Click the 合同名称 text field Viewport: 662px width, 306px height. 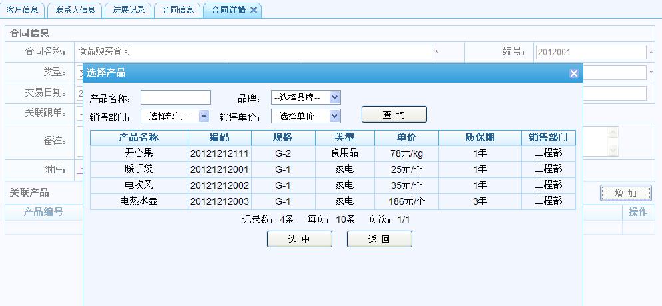click(x=254, y=51)
